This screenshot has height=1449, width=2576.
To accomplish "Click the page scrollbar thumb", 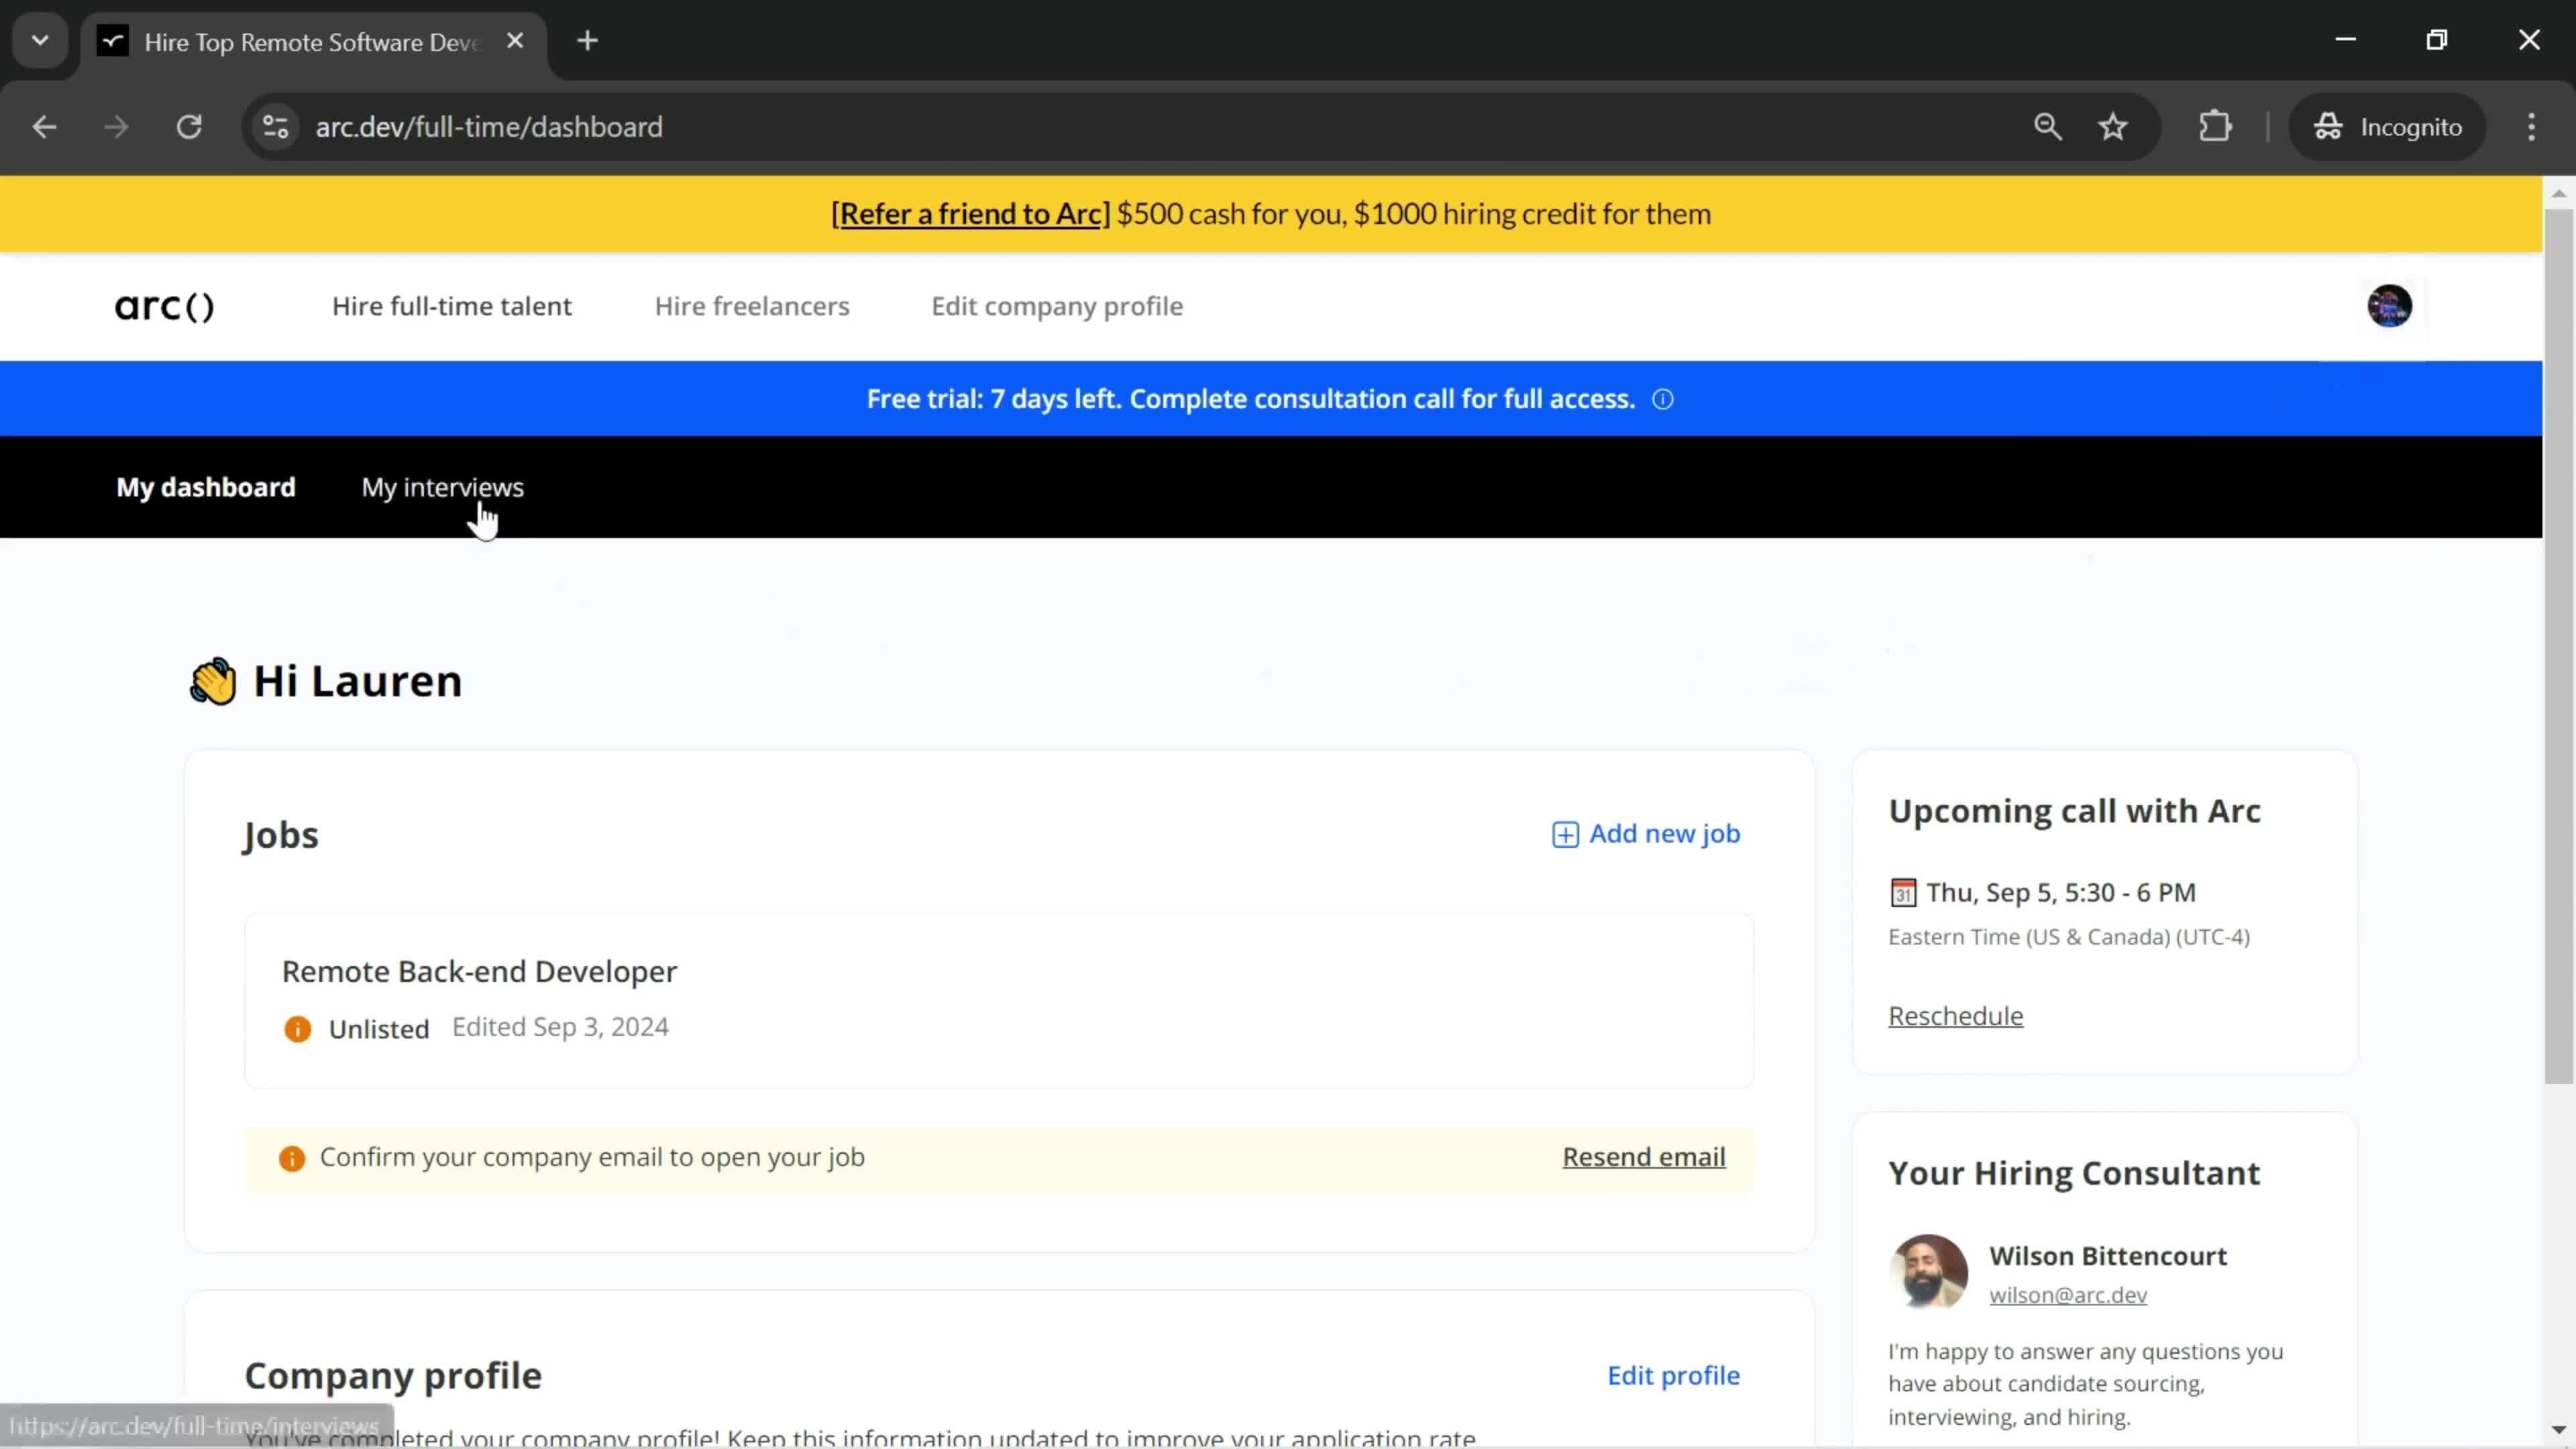I will pos(2558,645).
